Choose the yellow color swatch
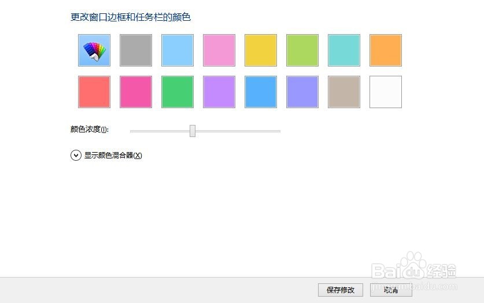This screenshot has height=303, width=484. point(261,50)
